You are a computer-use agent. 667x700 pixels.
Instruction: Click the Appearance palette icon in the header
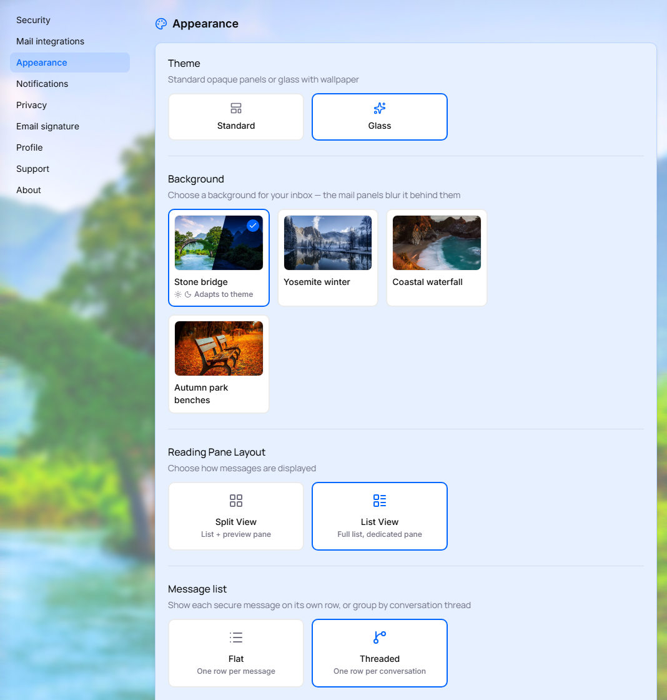coord(161,24)
